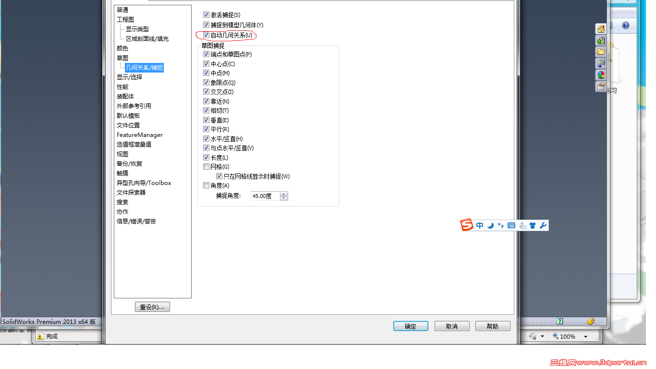The height and width of the screenshot is (369, 656).
Task: Open the Custom Properties task pane tab
Action: 601,86
